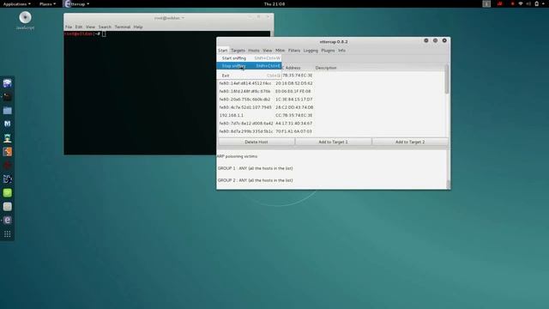
Task: Launch the green chat dock icon
Action: (8, 192)
